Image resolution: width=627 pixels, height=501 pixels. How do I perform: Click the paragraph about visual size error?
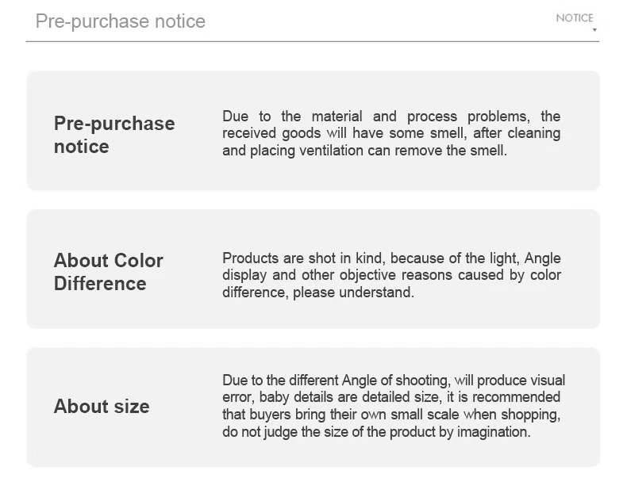point(393,406)
